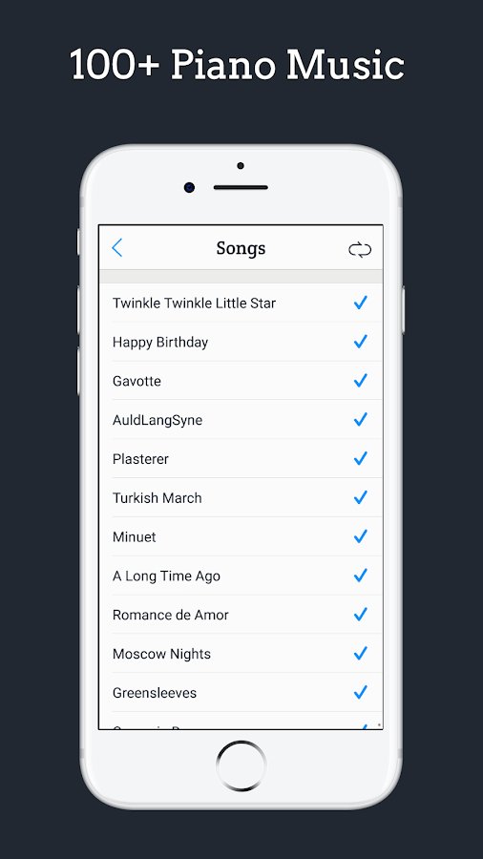Image resolution: width=483 pixels, height=859 pixels.
Task: Toggle the Happy Birthday checkmark
Action: click(360, 342)
